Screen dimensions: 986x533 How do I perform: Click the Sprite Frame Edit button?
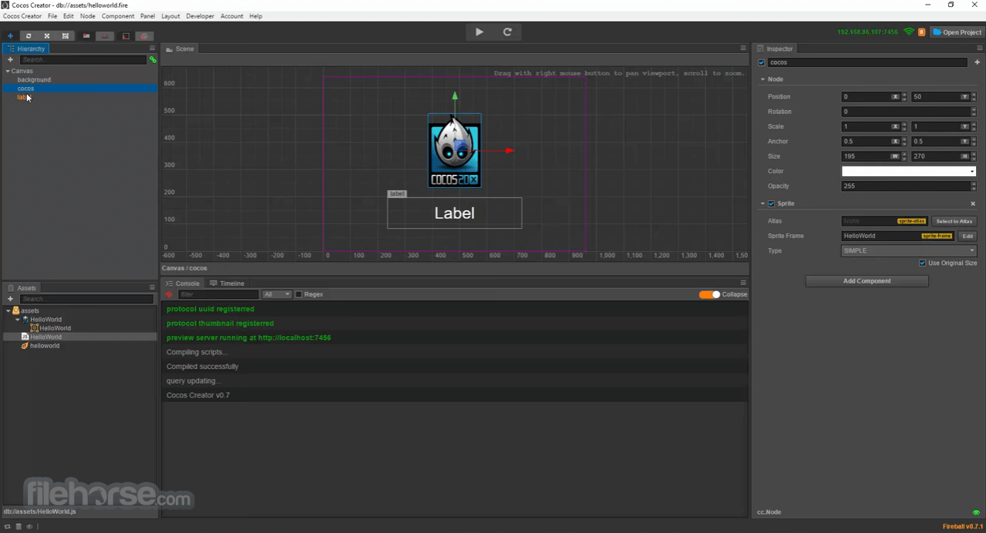coord(967,236)
